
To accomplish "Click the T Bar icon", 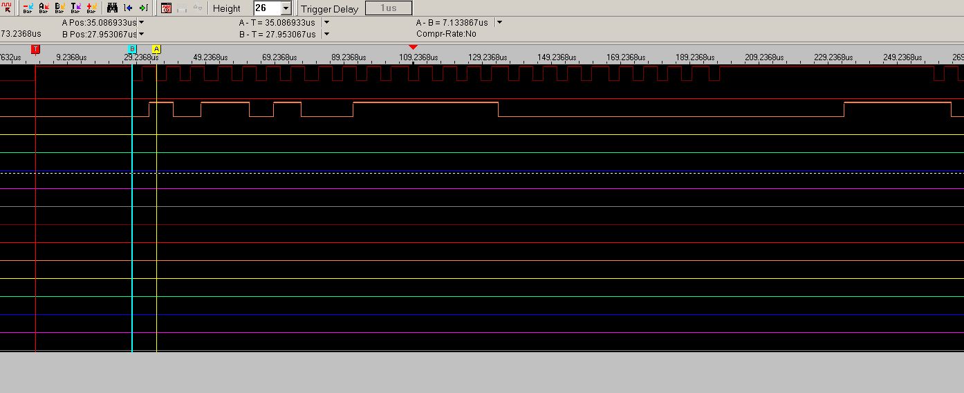I will coord(75,8).
